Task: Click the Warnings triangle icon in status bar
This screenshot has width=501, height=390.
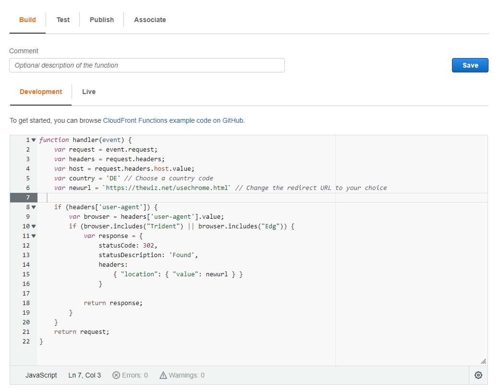Action: pos(163,375)
